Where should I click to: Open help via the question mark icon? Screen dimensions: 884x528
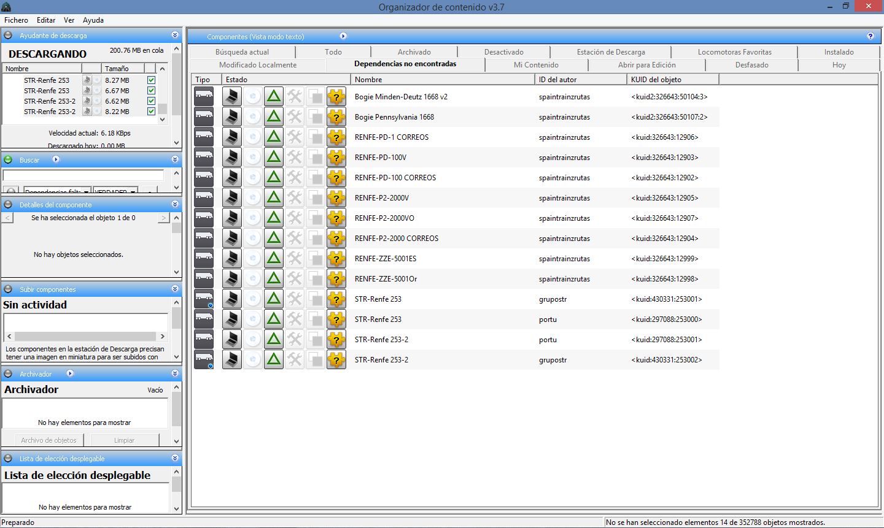tap(870, 36)
